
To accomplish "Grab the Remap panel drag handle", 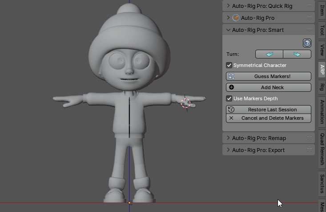I will coord(310,137).
